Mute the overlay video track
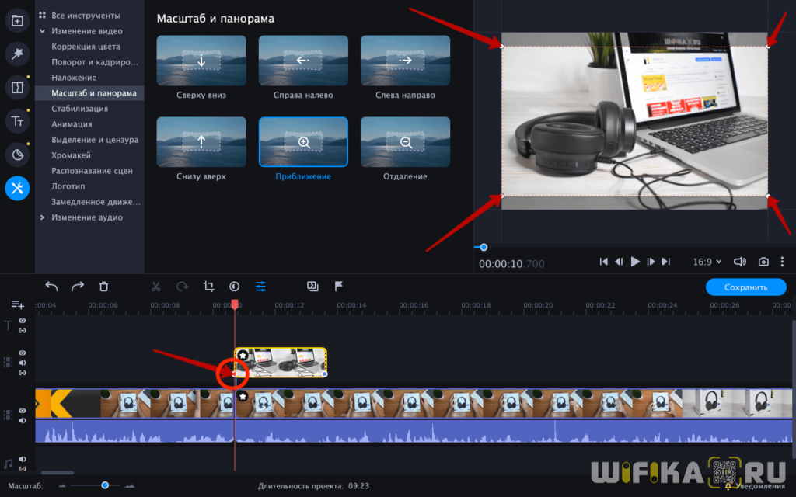The width and height of the screenshot is (796, 497). [23, 363]
